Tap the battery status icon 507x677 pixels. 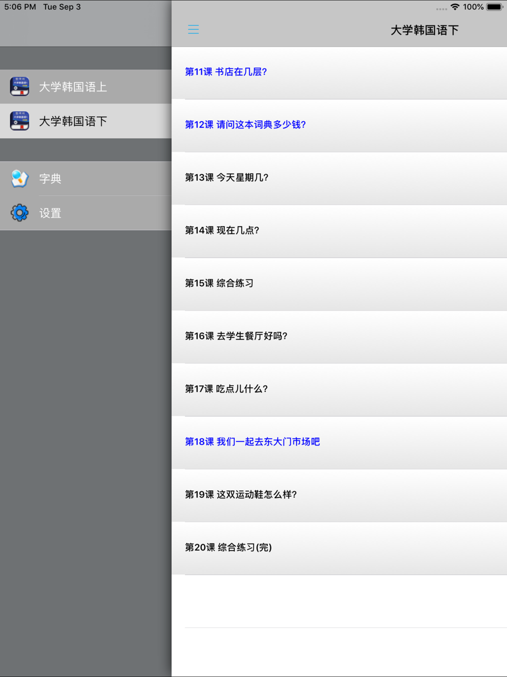coord(495,7)
